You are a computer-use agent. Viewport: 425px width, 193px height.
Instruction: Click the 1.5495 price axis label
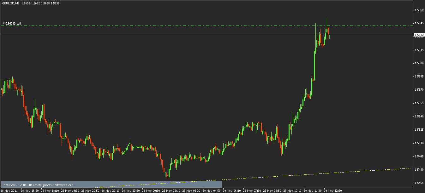(x=419, y=156)
